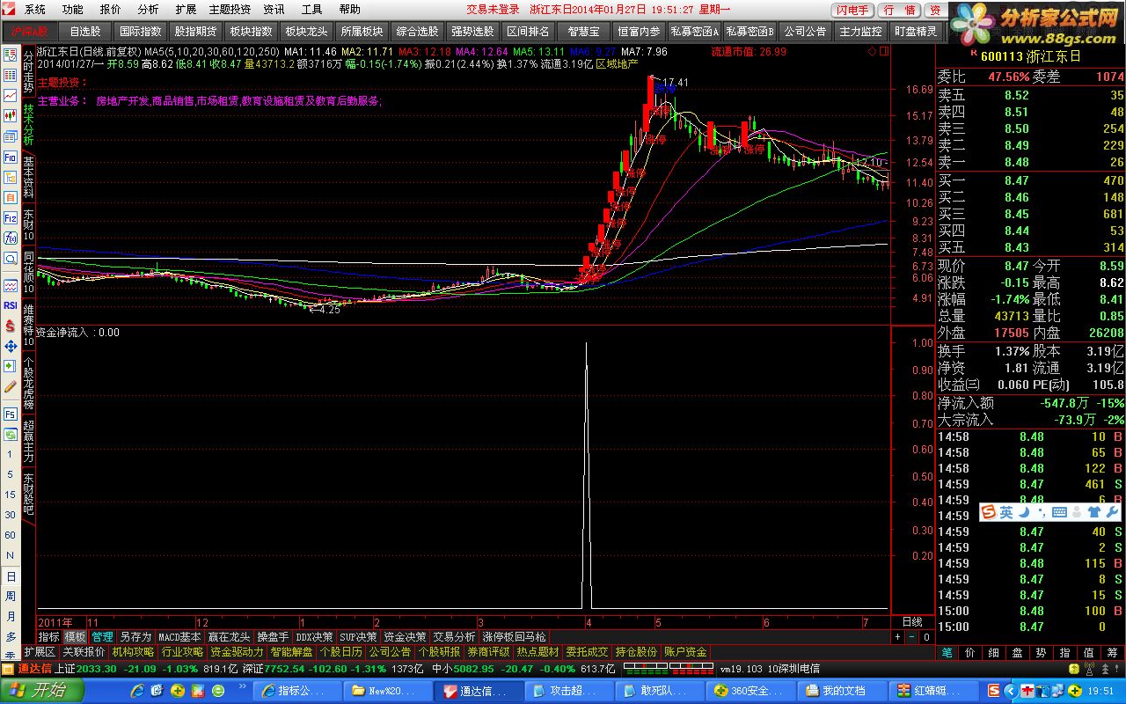Select the 60-minute period button
1126x704 pixels.
click(11, 536)
